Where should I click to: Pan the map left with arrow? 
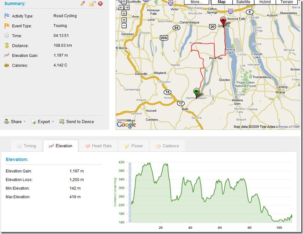121,7
